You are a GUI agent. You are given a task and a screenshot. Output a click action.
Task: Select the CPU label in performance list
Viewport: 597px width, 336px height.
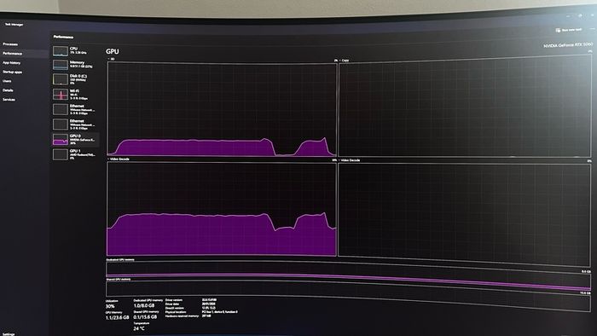click(x=73, y=49)
